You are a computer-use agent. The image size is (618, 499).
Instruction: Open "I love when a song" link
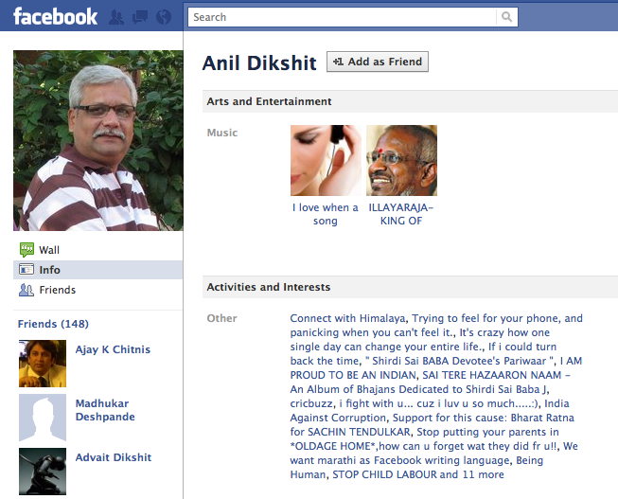[x=326, y=214]
